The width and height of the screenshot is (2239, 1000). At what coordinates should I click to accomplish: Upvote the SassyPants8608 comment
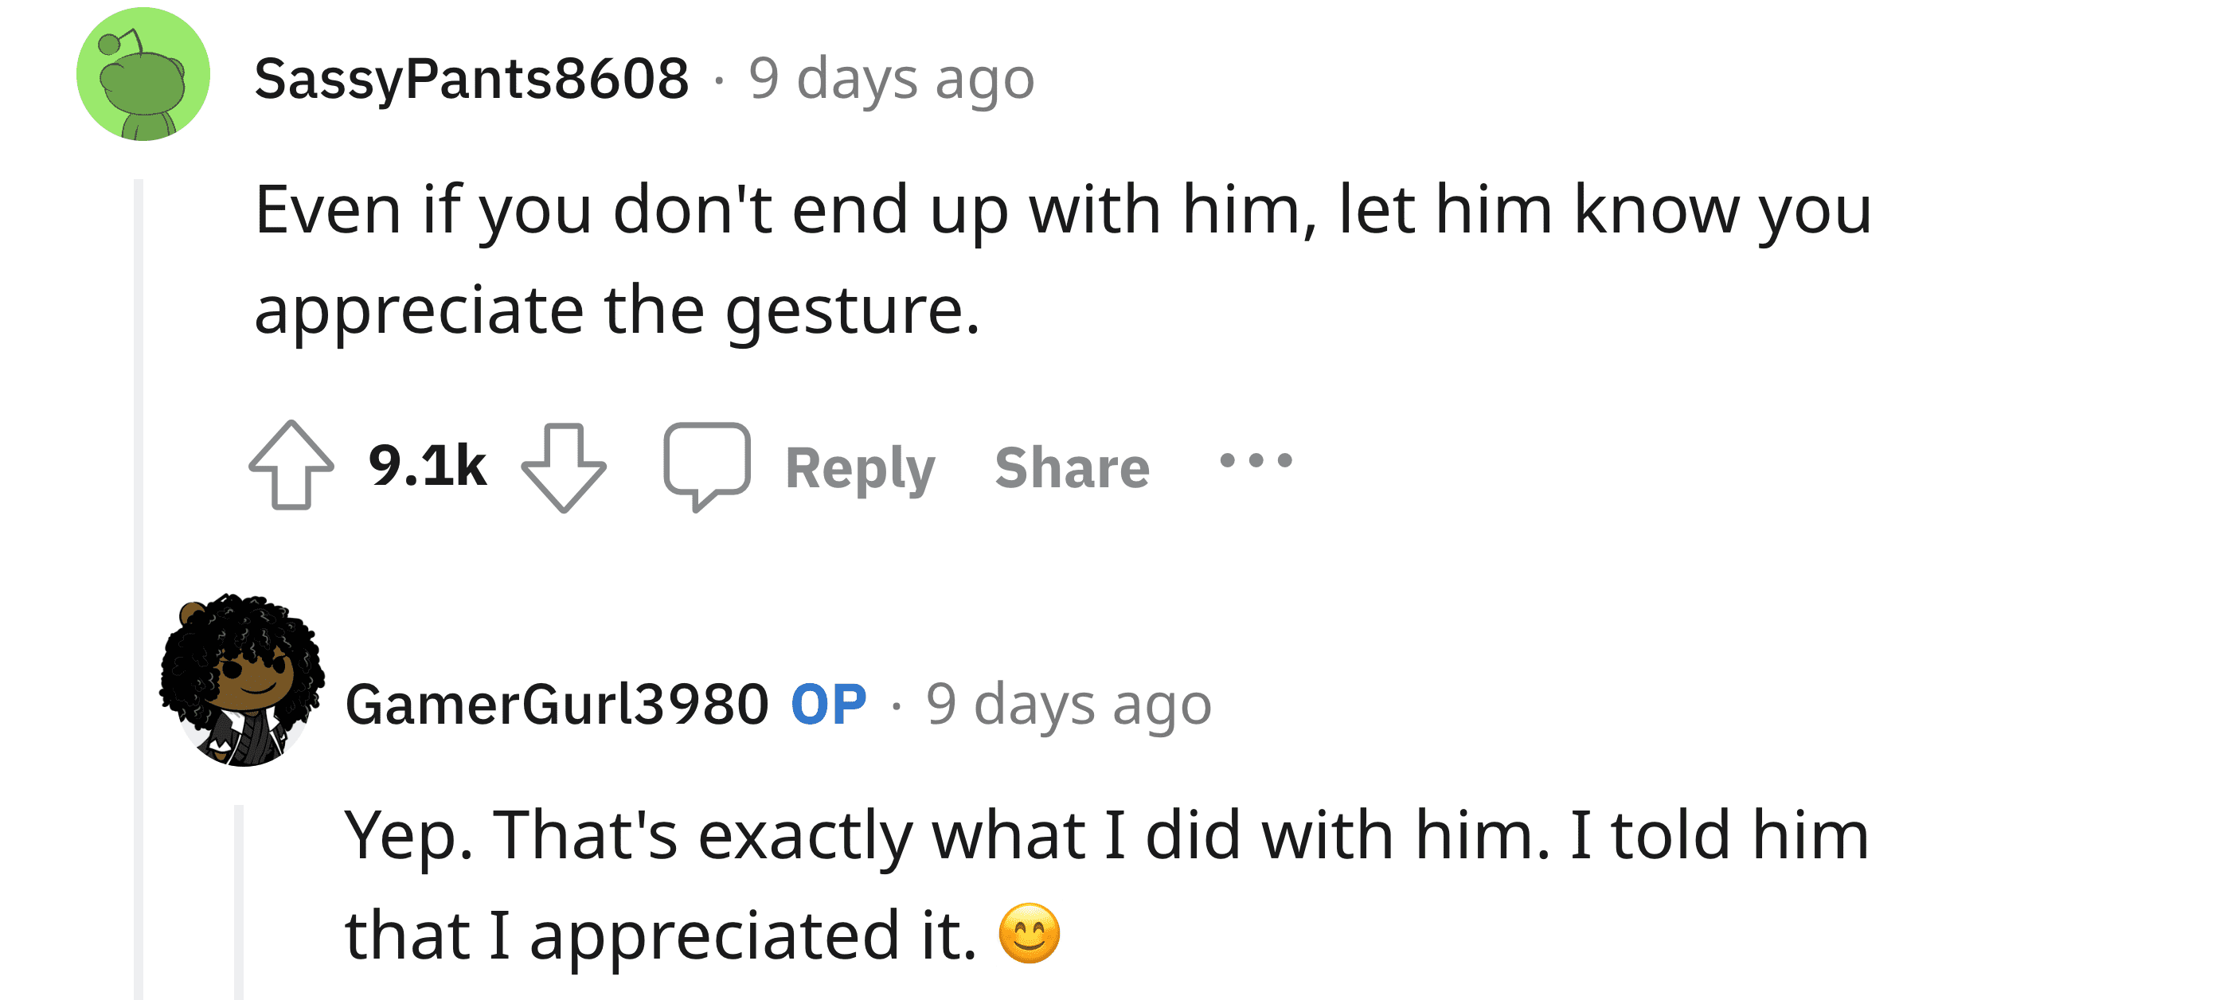[291, 465]
